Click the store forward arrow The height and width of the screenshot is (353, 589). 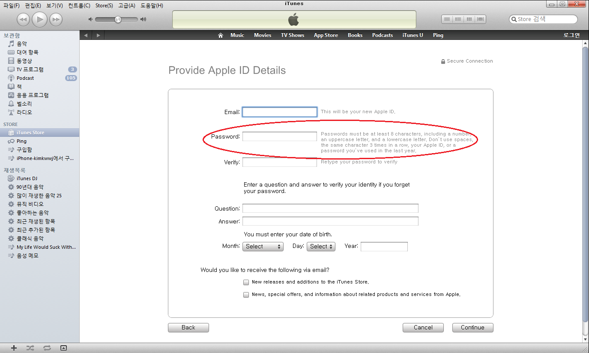pos(99,35)
